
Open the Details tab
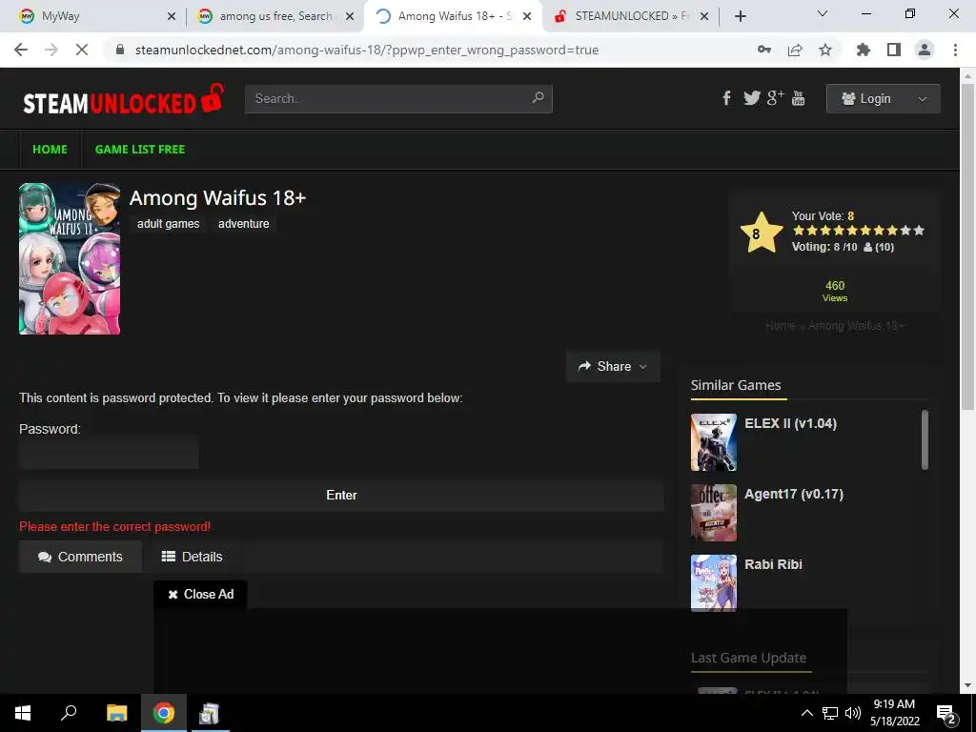point(192,557)
